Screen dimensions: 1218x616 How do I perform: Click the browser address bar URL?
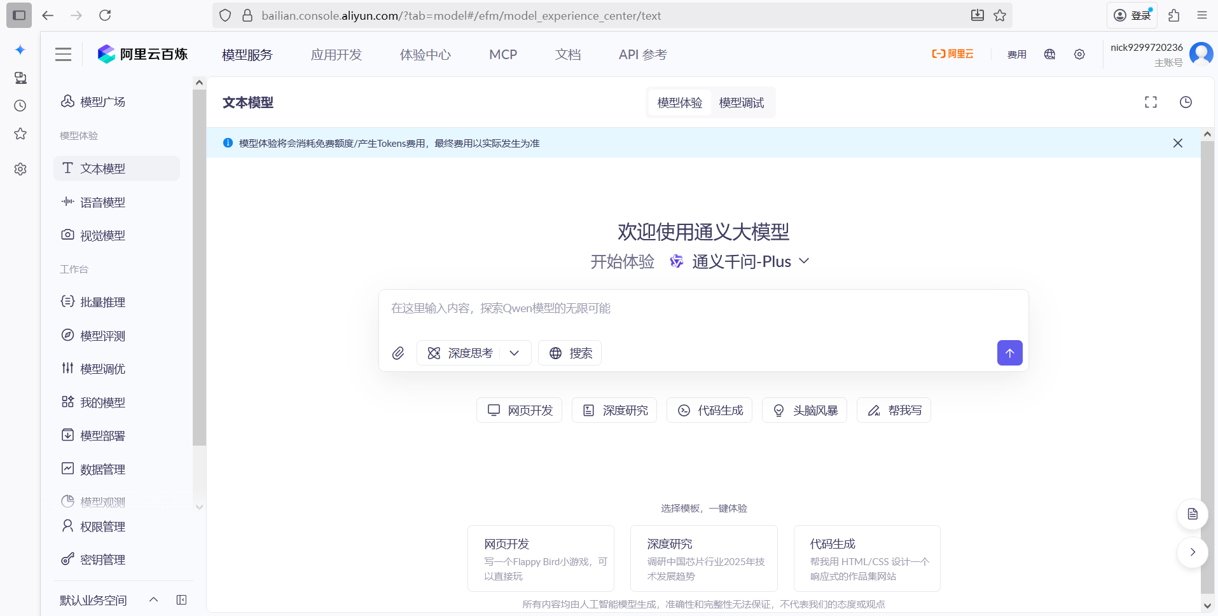point(461,15)
